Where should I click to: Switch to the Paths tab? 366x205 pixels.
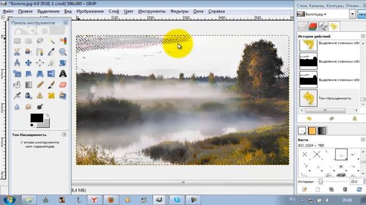pyautogui.click(x=323, y=27)
